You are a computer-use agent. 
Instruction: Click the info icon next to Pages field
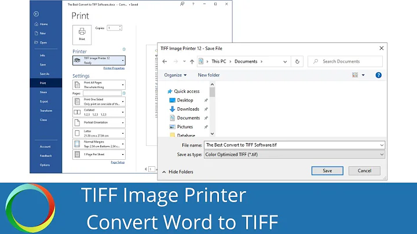(x=124, y=93)
